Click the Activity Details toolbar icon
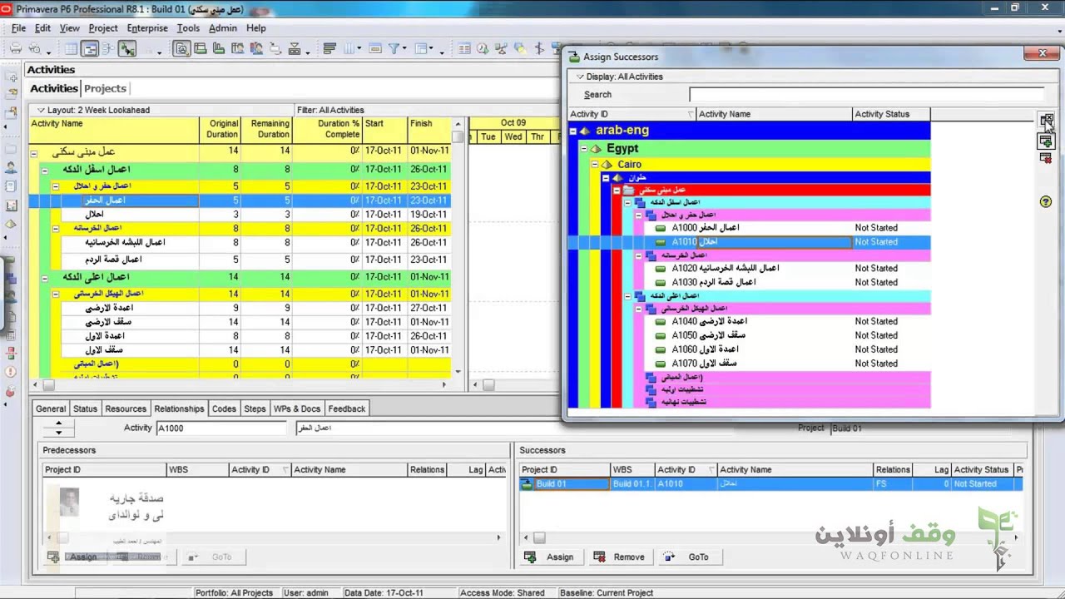This screenshot has width=1065, height=599. [x=181, y=49]
